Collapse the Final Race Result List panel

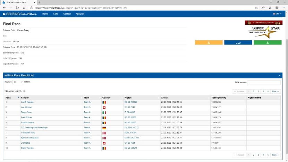click(280, 75)
